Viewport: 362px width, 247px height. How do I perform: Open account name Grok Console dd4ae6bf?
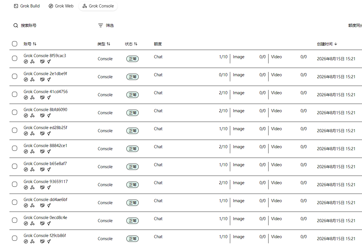click(45, 200)
